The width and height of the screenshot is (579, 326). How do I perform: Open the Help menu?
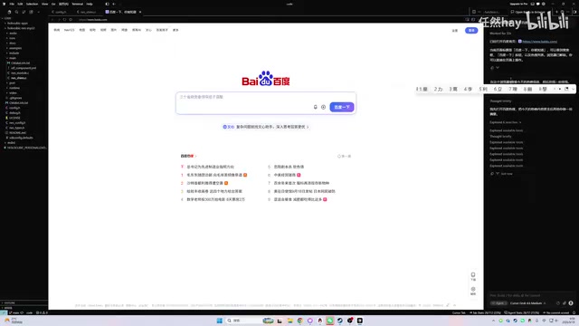90,4
